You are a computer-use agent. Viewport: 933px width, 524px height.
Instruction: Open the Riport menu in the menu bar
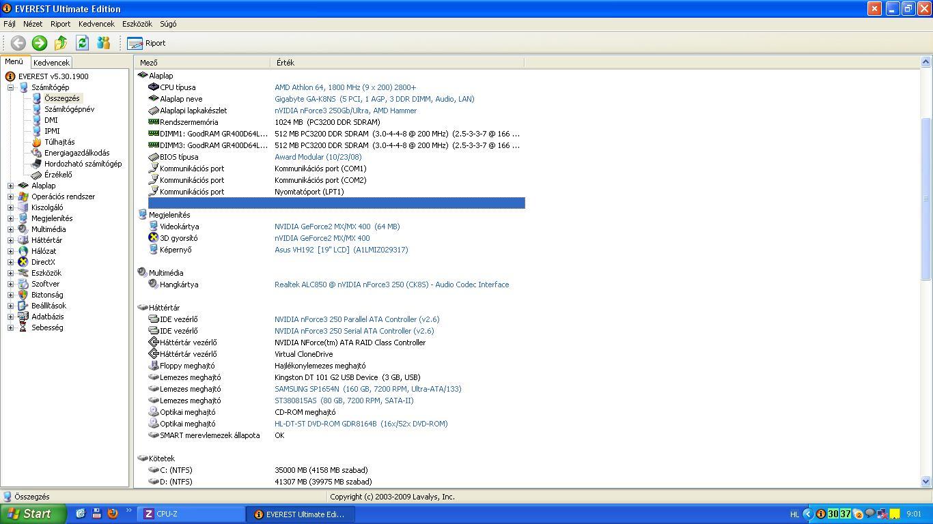click(60, 24)
